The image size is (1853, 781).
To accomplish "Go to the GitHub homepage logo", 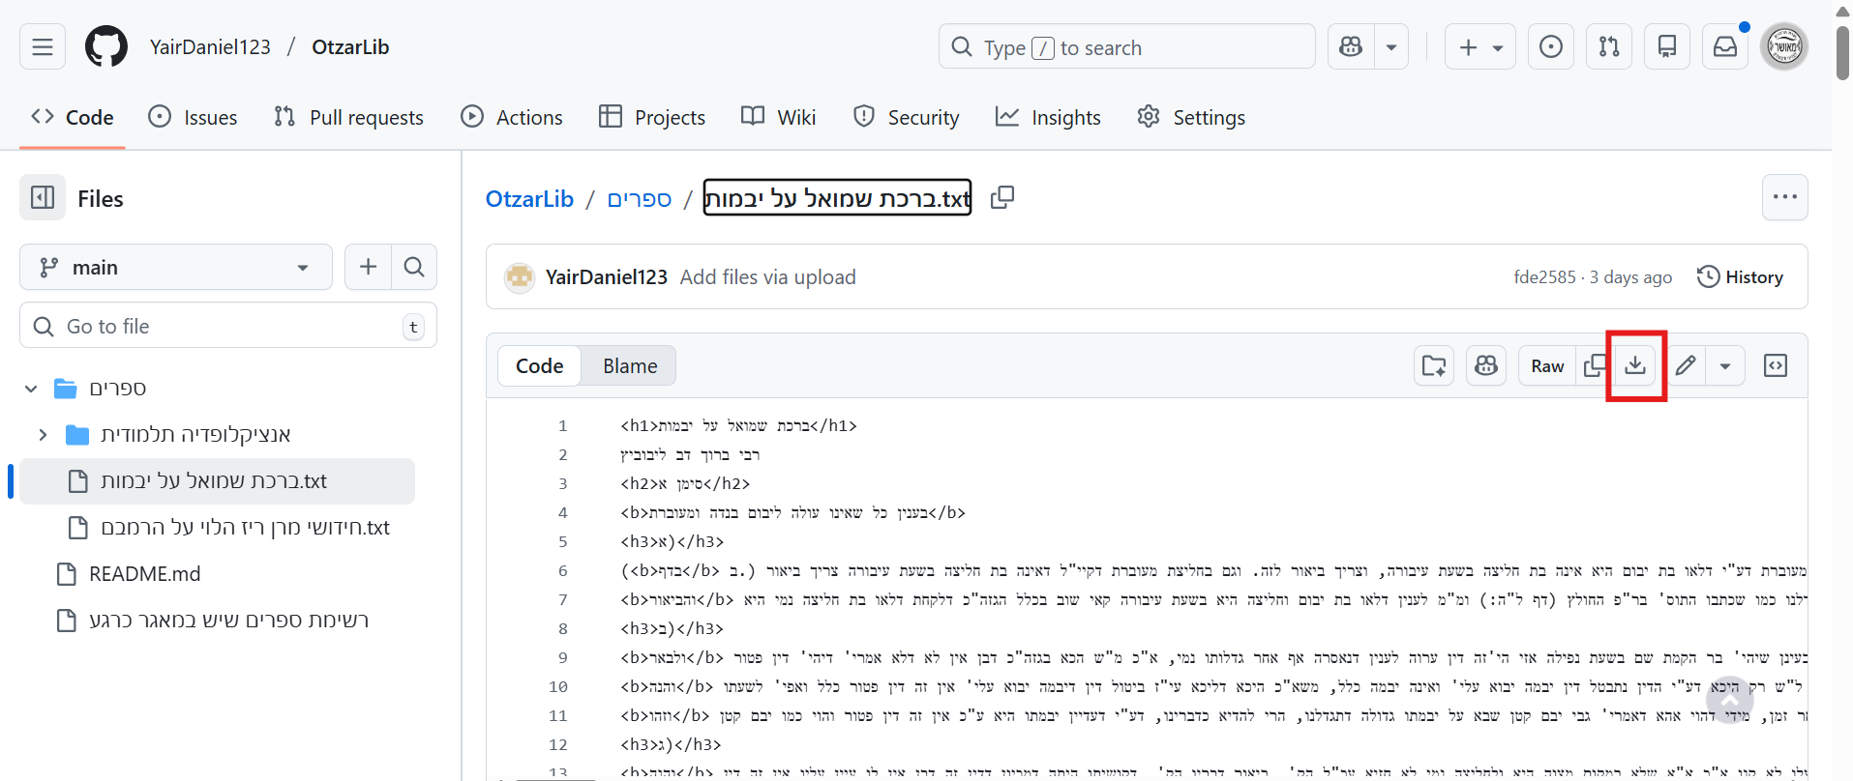I will point(106,46).
